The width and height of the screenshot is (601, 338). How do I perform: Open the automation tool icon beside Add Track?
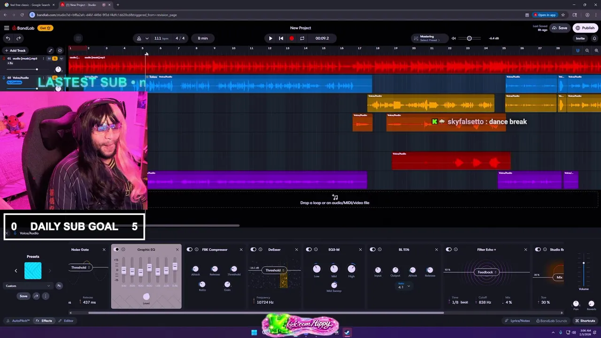point(50,50)
